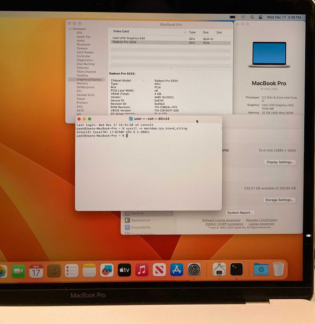Click the Display Settings button
Viewport: 315px width, 324px height.
[x=280, y=162]
